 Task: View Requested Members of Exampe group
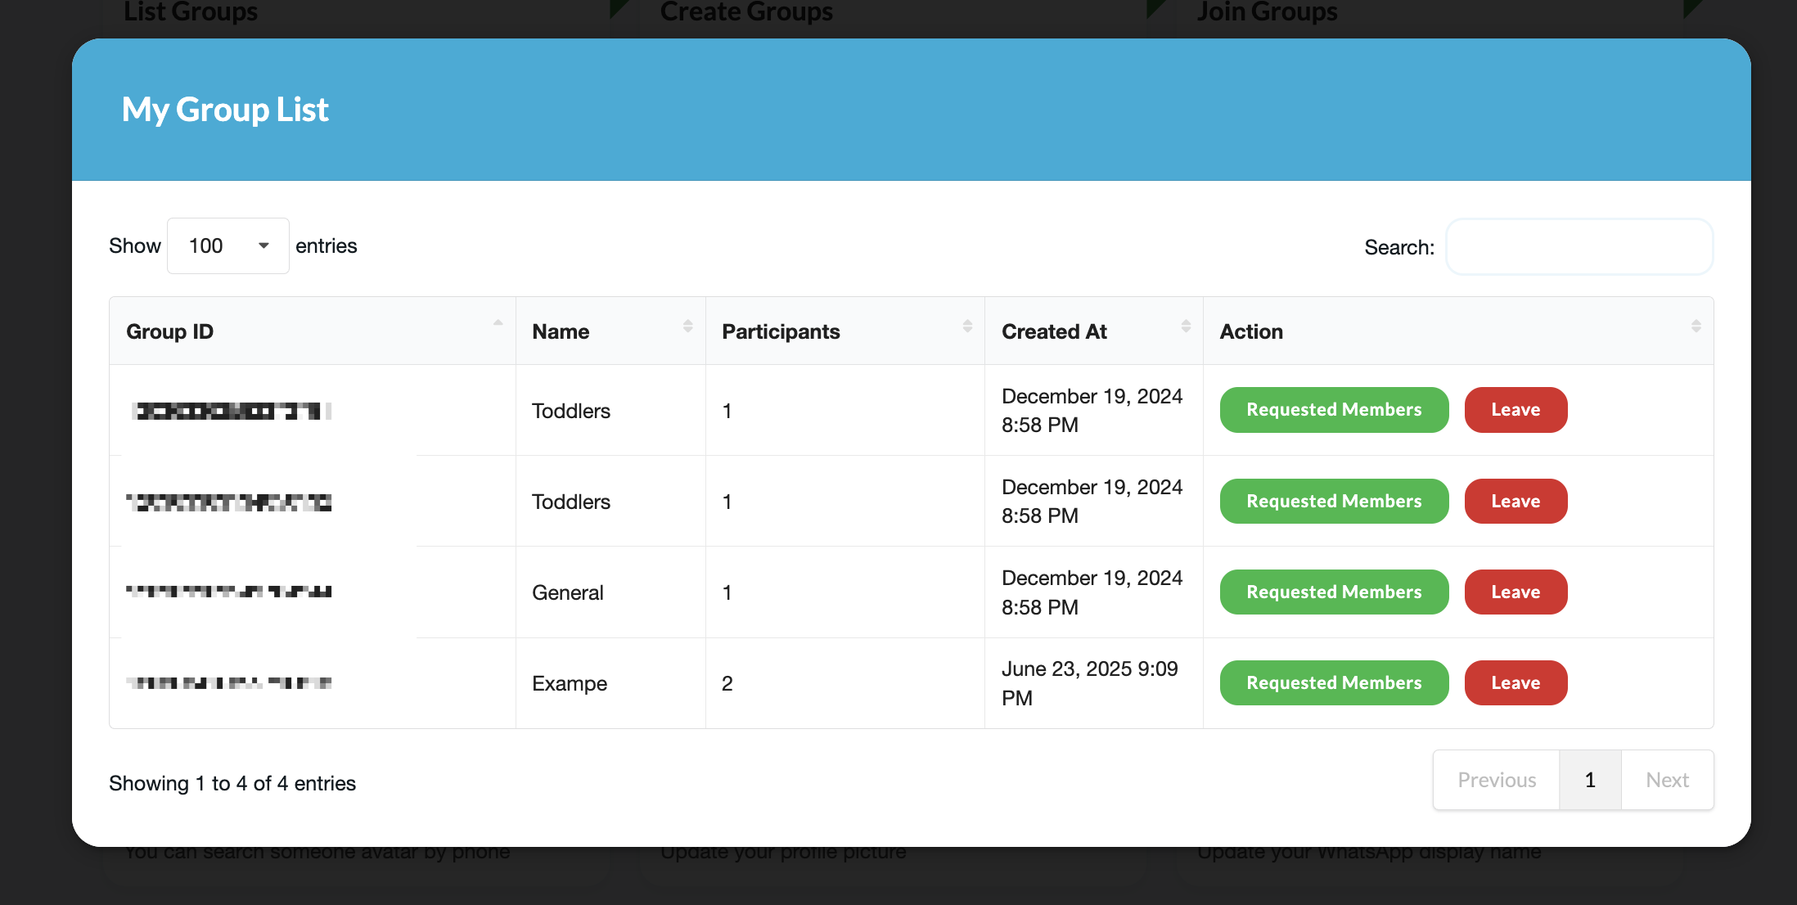[1334, 683]
